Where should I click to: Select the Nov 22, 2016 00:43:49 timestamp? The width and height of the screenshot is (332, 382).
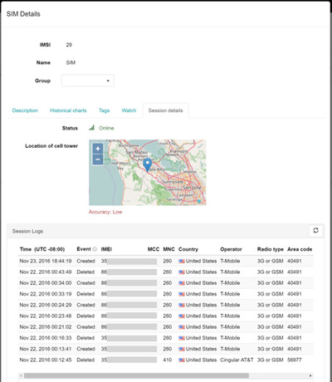click(x=46, y=272)
